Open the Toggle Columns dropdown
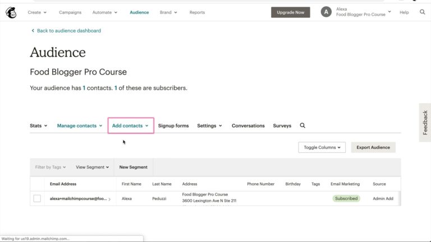This screenshot has width=431, height=242. click(322, 147)
